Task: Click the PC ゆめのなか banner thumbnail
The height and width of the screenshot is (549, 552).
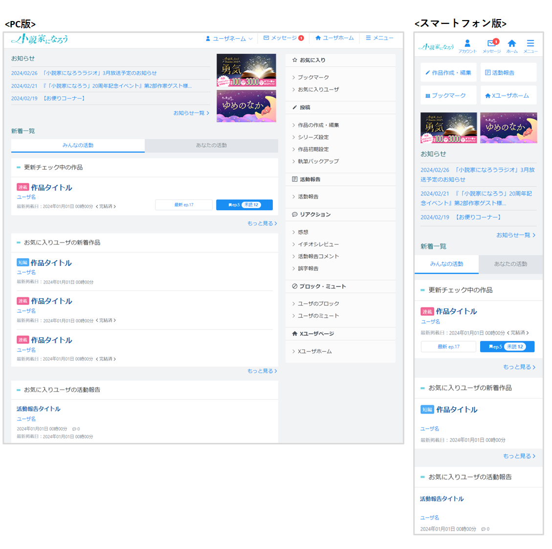Action: [x=246, y=106]
